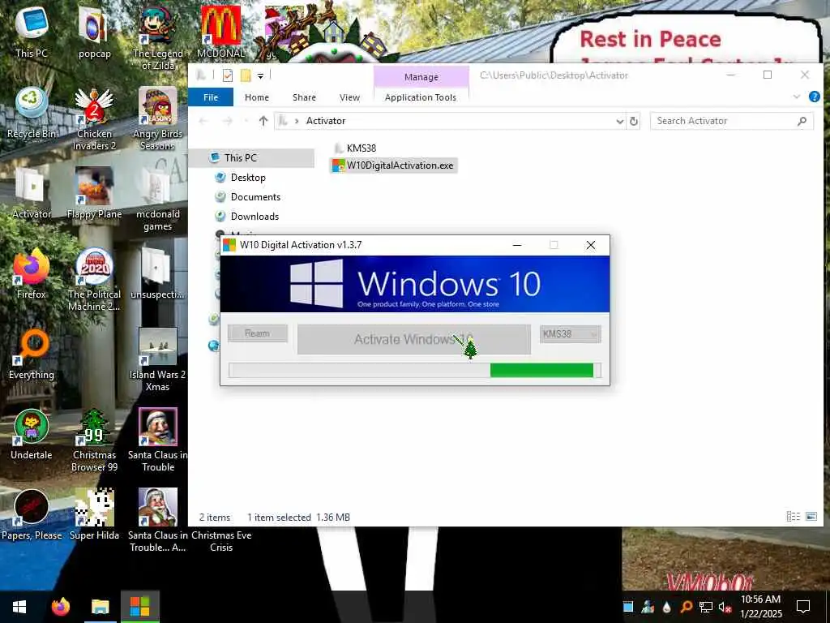Open the mcdonald games folder icon
Image resolution: width=830 pixels, height=623 pixels.
(158, 200)
